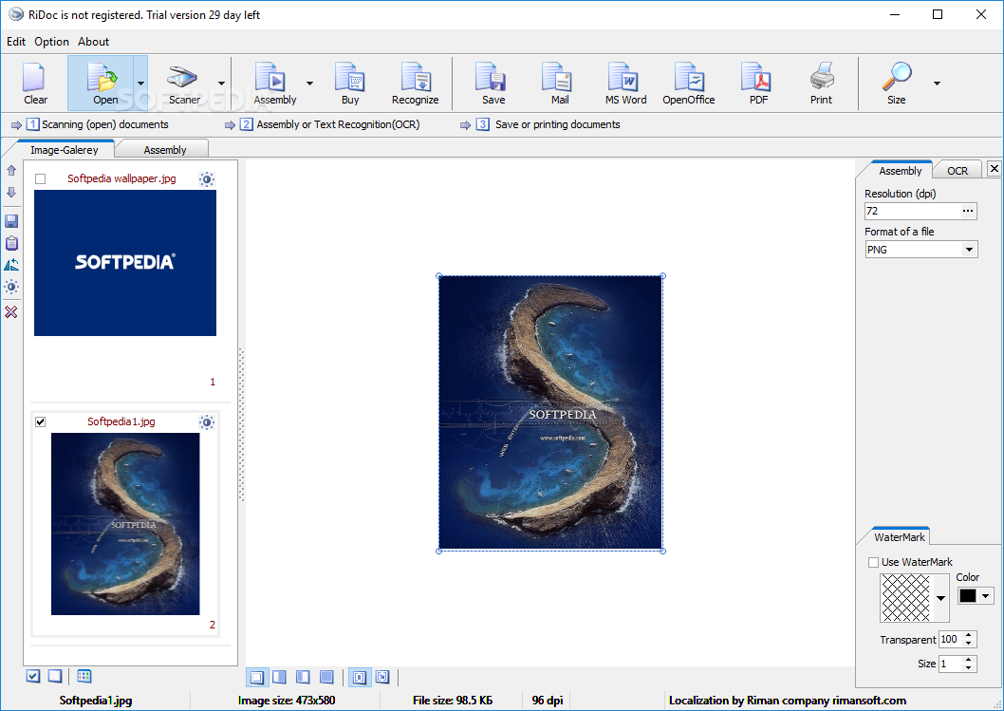Open settings gear for Softpedia wallpaper.jpg
Viewport: 1004px width, 711px height.
(x=206, y=178)
